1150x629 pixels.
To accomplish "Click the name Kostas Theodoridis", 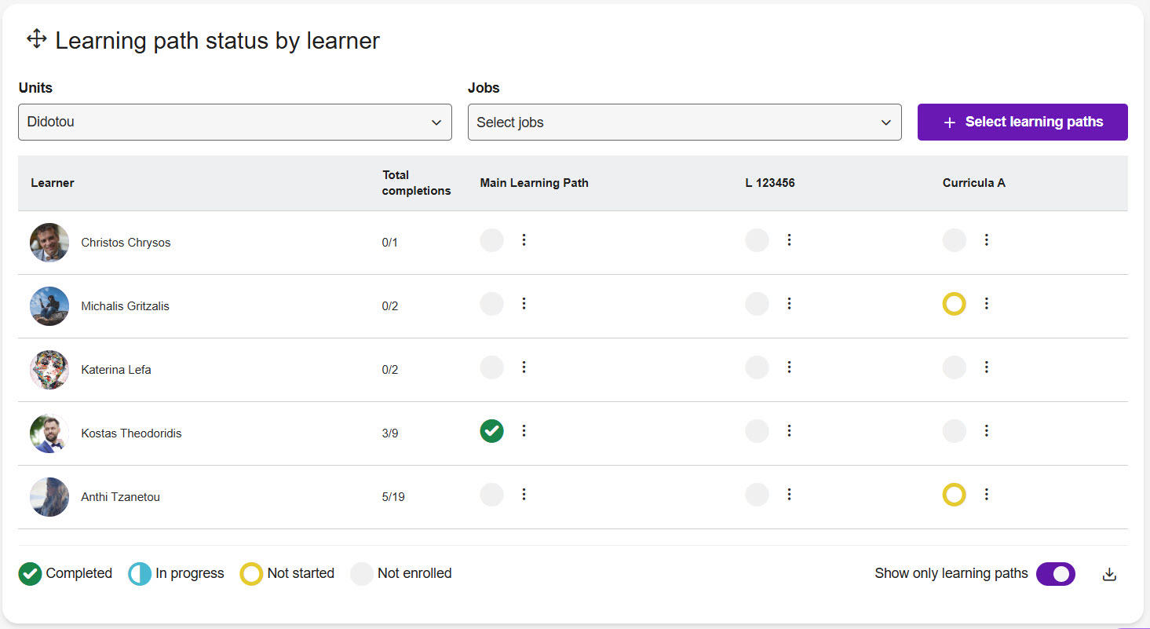I will pyautogui.click(x=131, y=433).
